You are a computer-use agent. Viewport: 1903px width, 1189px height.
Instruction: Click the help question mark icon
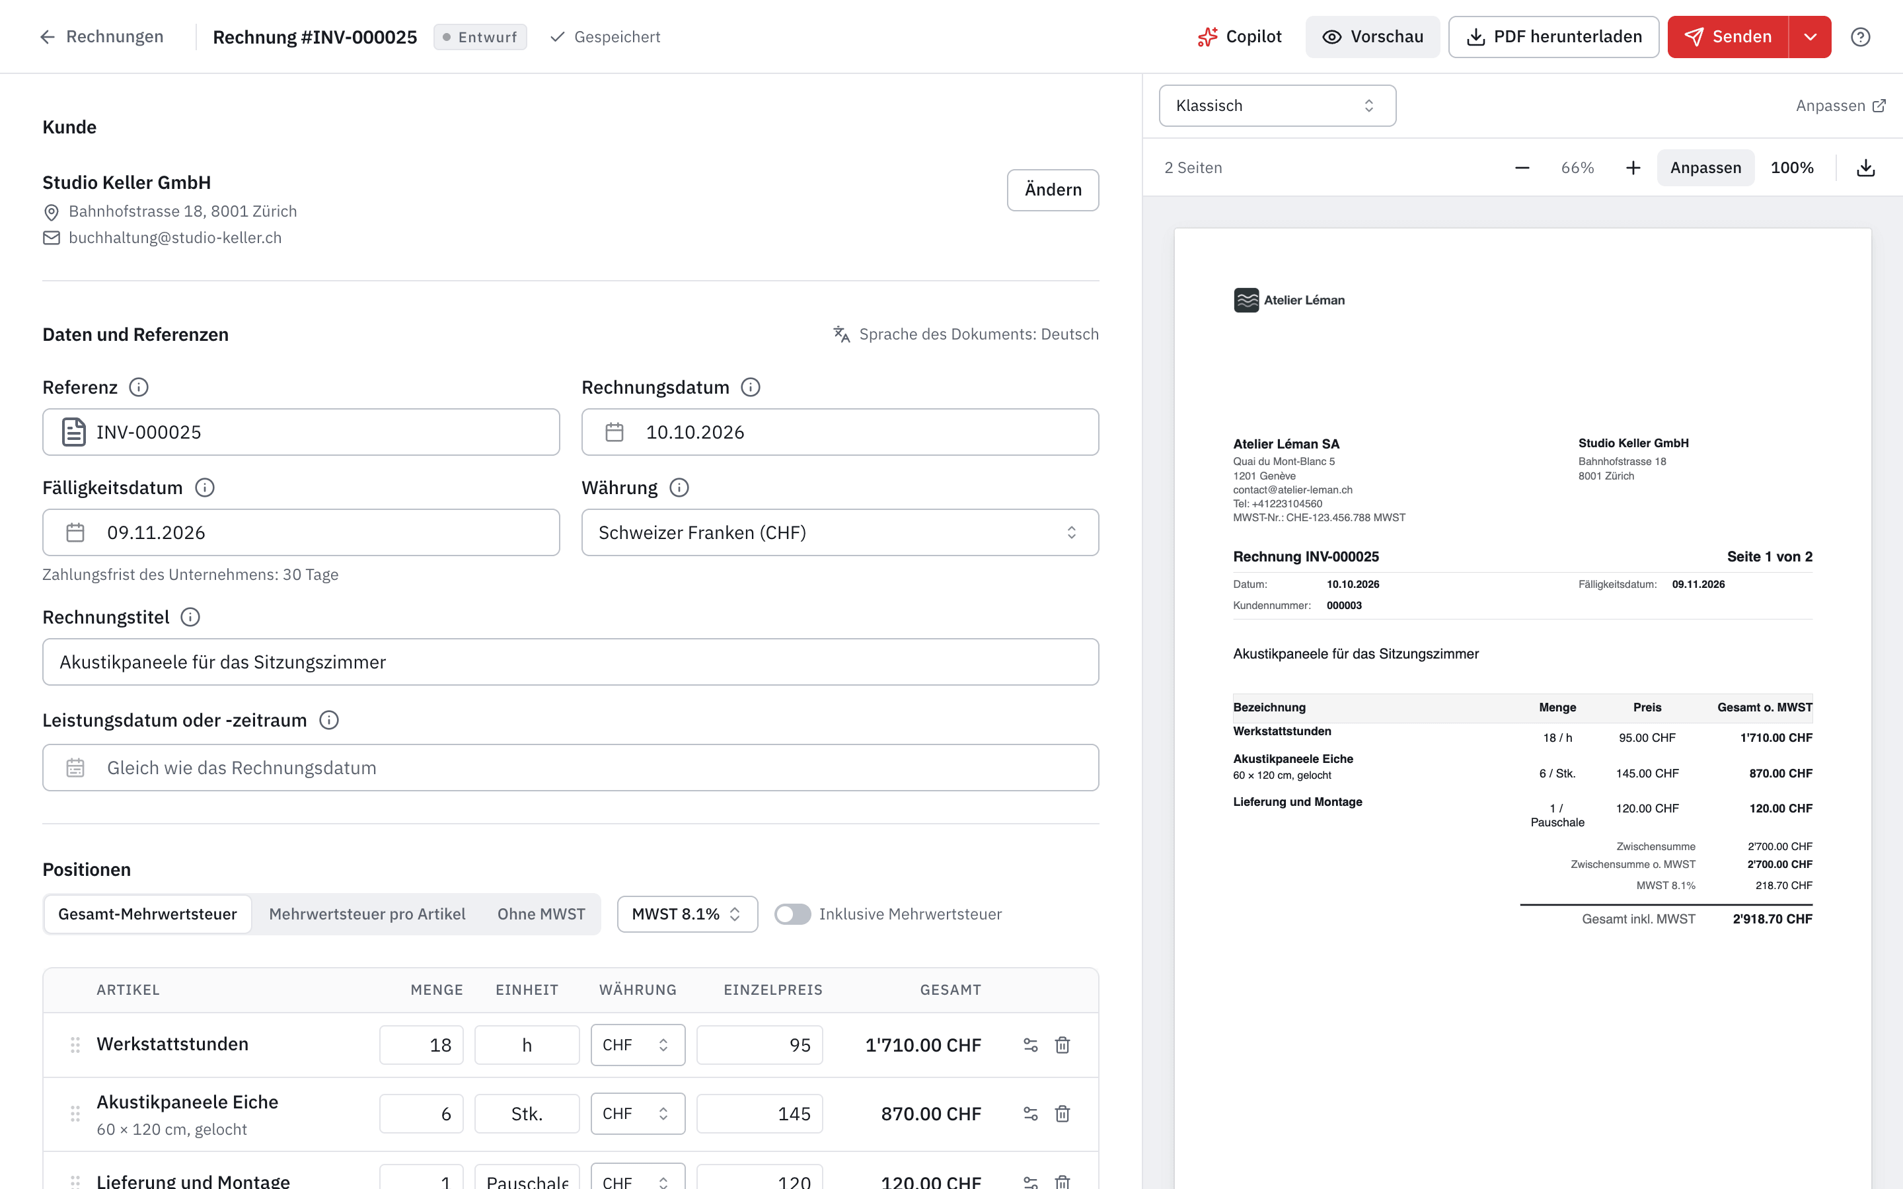(x=1860, y=37)
